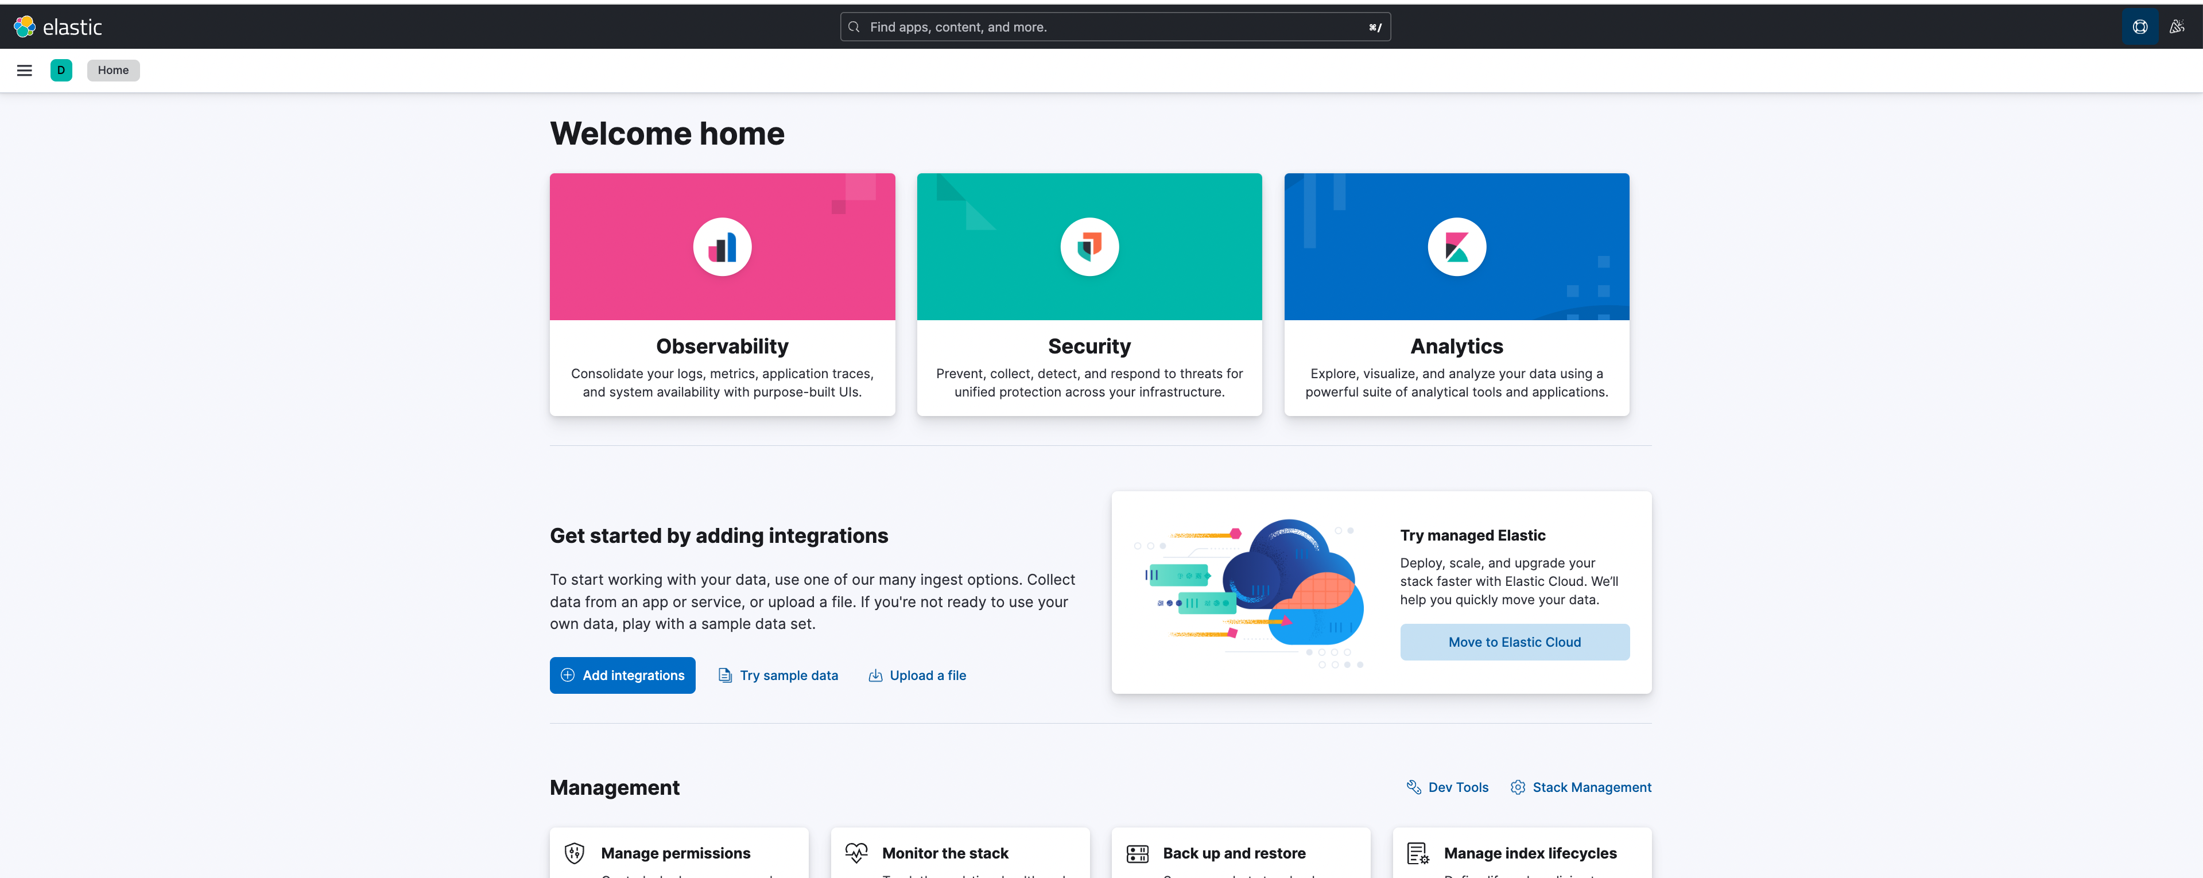The height and width of the screenshot is (878, 2203).
Task: Open the Manage permissions card
Action: pos(676,853)
